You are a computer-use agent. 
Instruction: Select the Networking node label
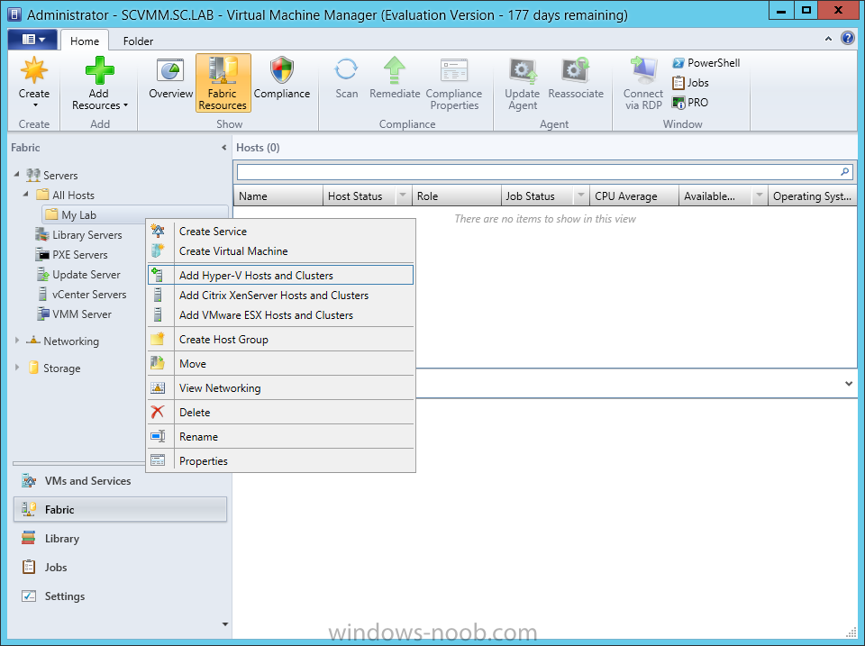tap(71, 341)
